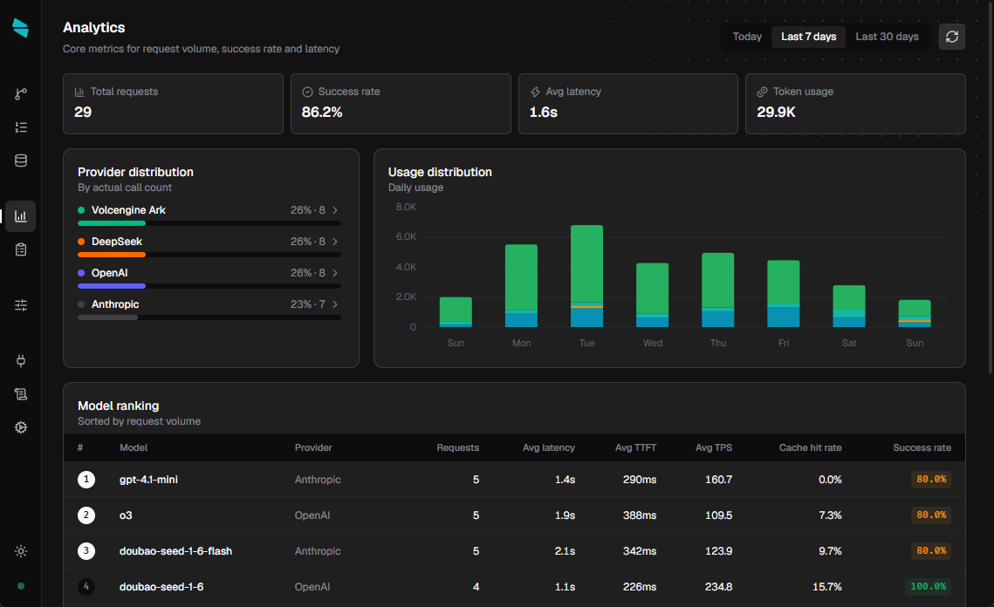Open the database cylinder icon in sidebar
Image resolution: width=994 pixels, height=607 pixels.
[x=21, y=160]
